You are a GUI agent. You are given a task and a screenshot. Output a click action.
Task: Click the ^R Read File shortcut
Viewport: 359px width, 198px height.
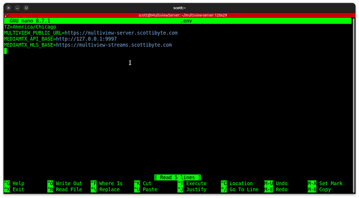65,190
